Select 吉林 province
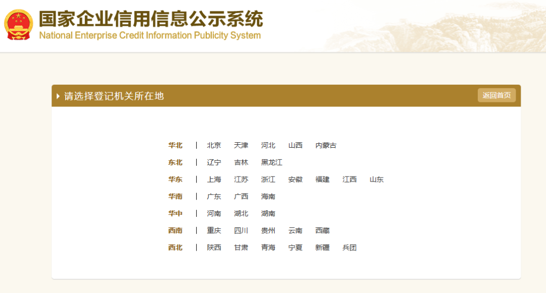The height and width of the screenshot is (293, 546). (241, 162)
